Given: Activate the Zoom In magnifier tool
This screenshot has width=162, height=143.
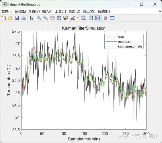Looking at the screenshot, I should coord(39,18).
